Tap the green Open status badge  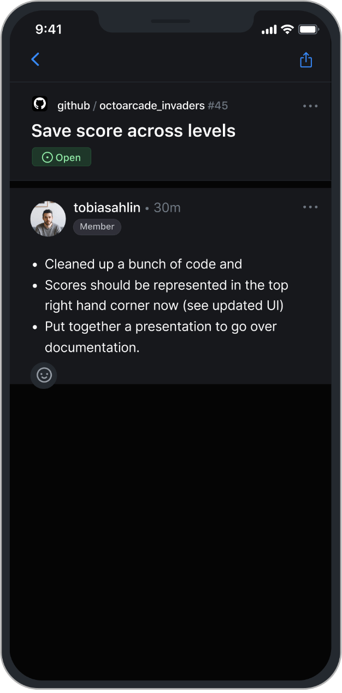(x=62, y=158)
